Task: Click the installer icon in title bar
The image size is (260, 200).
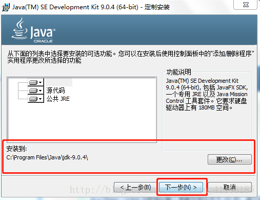Action: (6, 7)
